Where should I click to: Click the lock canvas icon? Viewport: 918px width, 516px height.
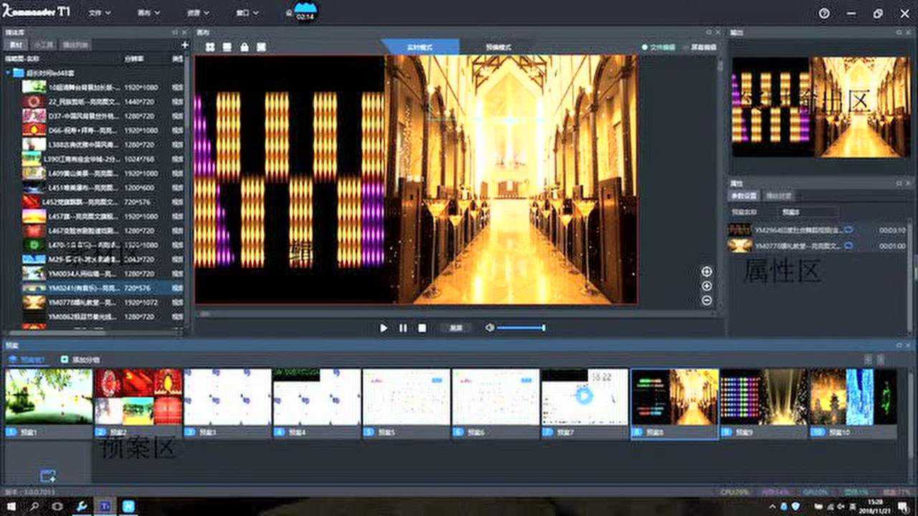(x=244, y=47)
